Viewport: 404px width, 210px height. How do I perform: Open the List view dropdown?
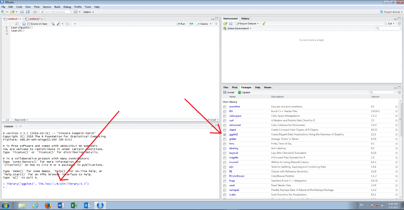click(390, 24)
